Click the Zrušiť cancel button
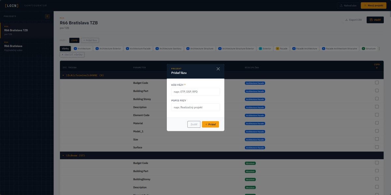The height and width of the screenshot is (195, 391). [x=194, y=124]
